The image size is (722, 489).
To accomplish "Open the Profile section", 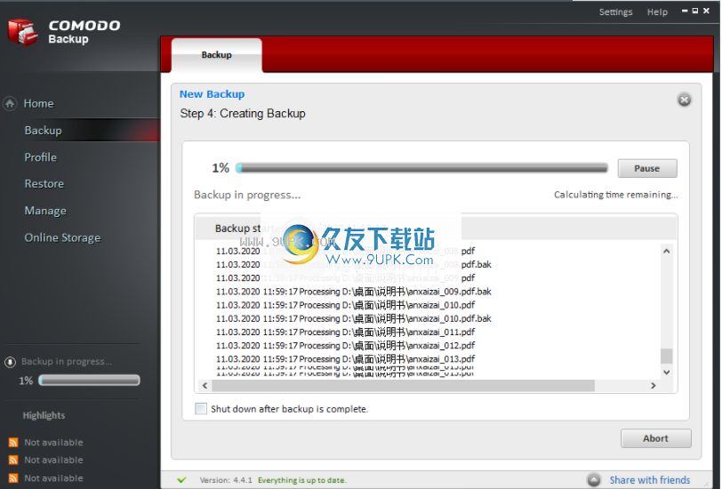I will [x=41, y=157].
